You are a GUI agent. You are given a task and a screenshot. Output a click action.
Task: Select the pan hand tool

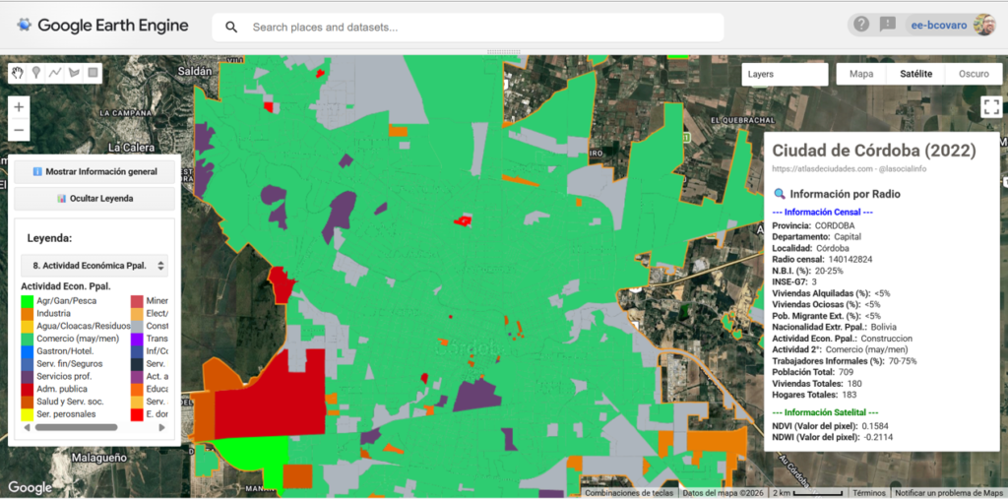coord(18,73)
